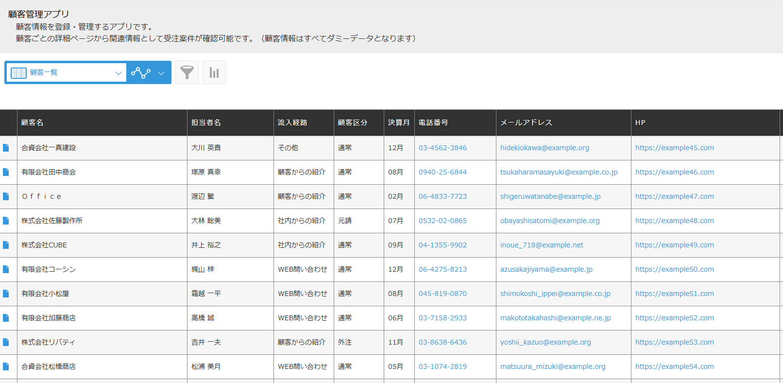Open https://example53.com homepage link
783x383 pixels.
(x=674, y=342)
